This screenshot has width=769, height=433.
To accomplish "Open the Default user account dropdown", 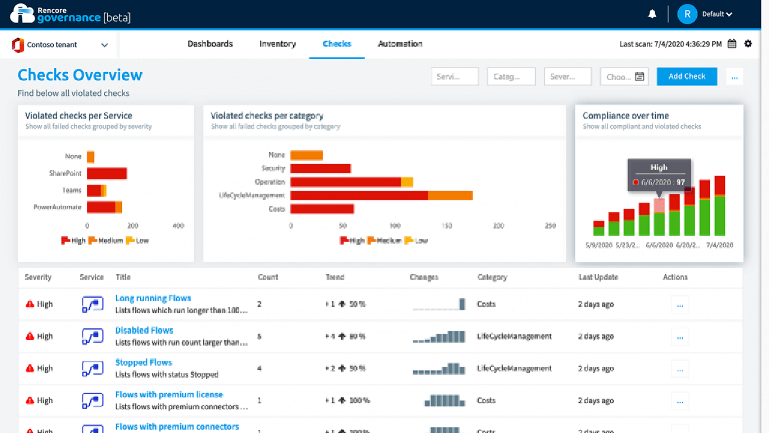I will click(717, 14).
